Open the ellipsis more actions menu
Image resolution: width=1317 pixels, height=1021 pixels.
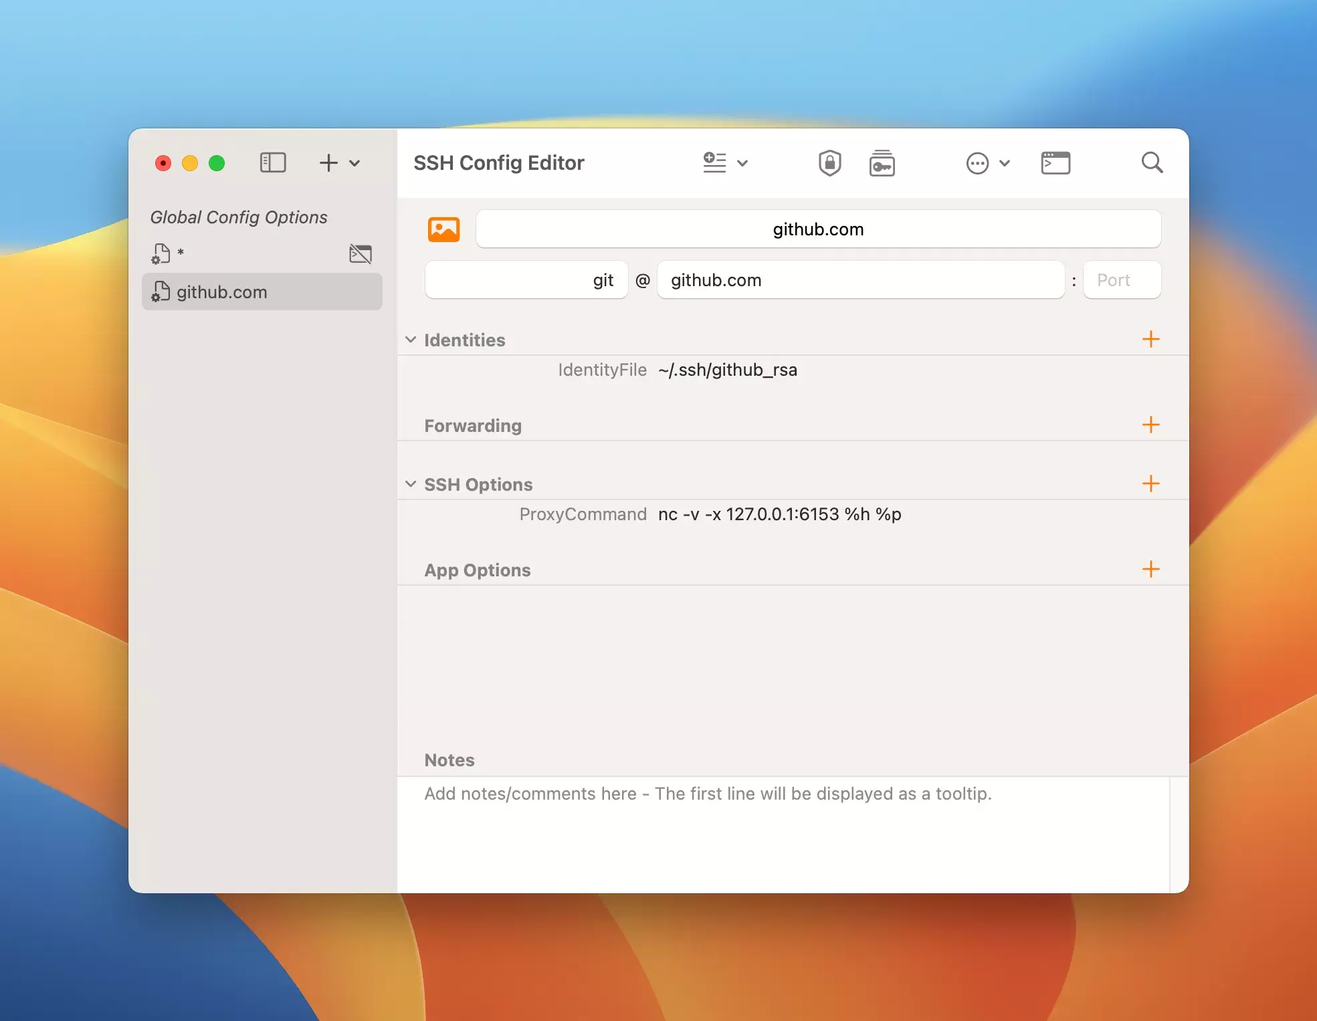(x=977, y=162)
